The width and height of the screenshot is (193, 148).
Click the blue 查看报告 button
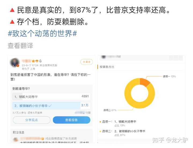pos(72,120)
